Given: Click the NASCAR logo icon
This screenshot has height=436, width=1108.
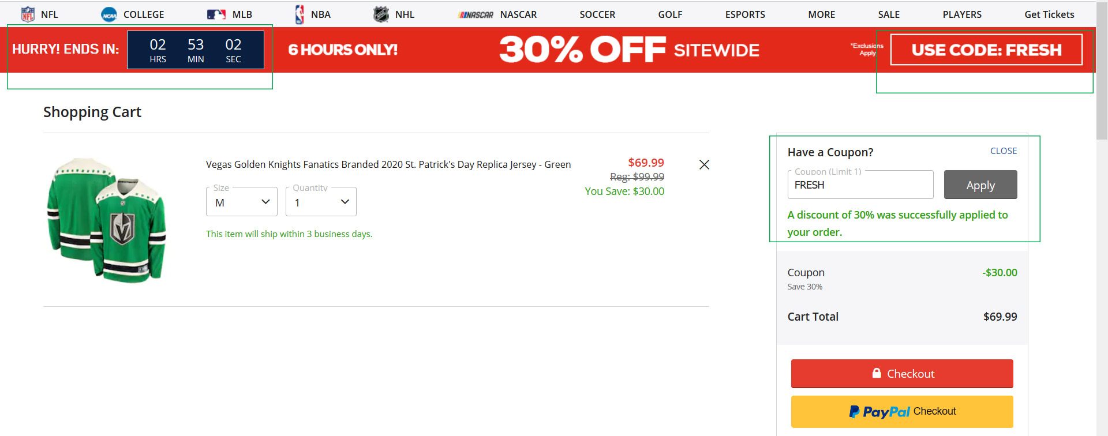Looking at the screenshot, I should pos(476,15).
